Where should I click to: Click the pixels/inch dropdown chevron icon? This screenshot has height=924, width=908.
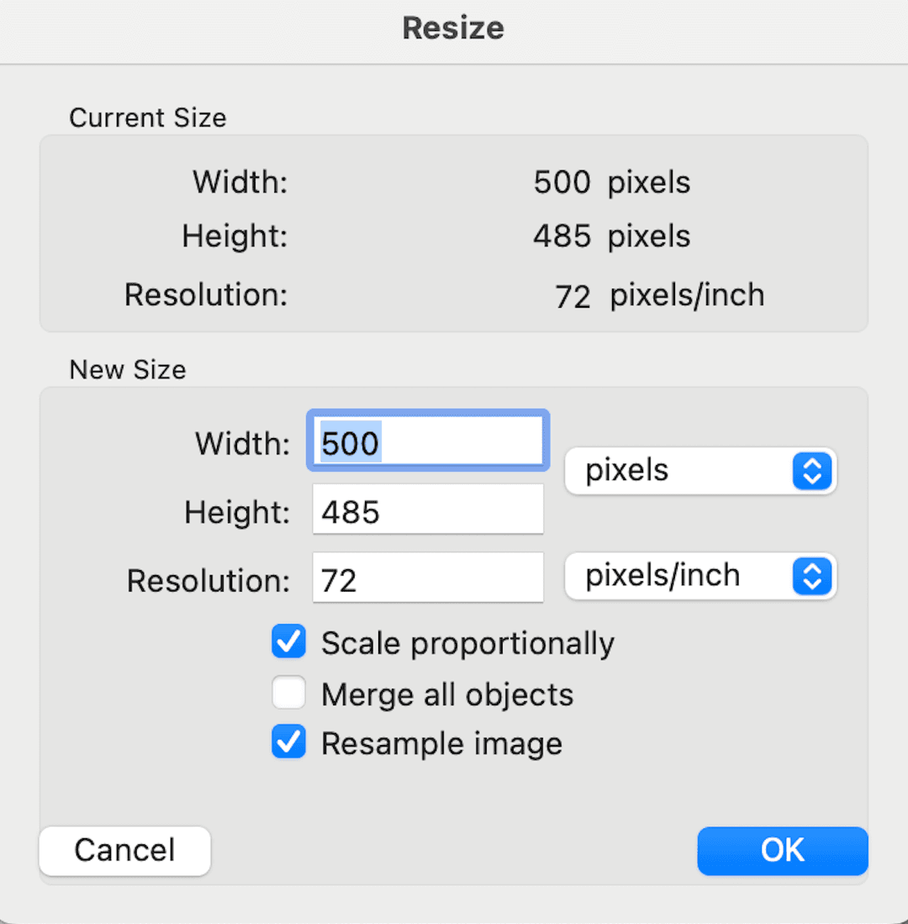(812, 577)
